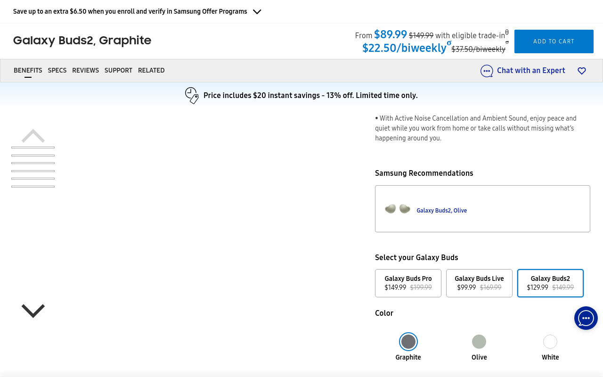Image resolution: width=603 pixels, height=377 pixels.
Task: Expand the Samsung Offer Programs savings chevron
Action: (257, 12)
